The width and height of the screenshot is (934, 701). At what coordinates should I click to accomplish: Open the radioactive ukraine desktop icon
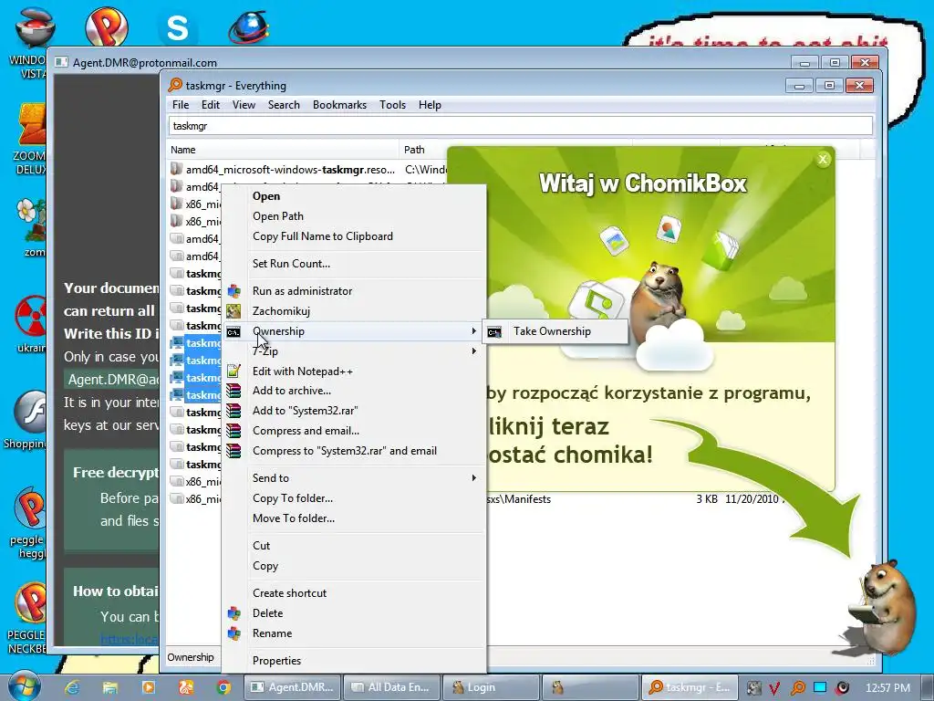coord(30,324)
